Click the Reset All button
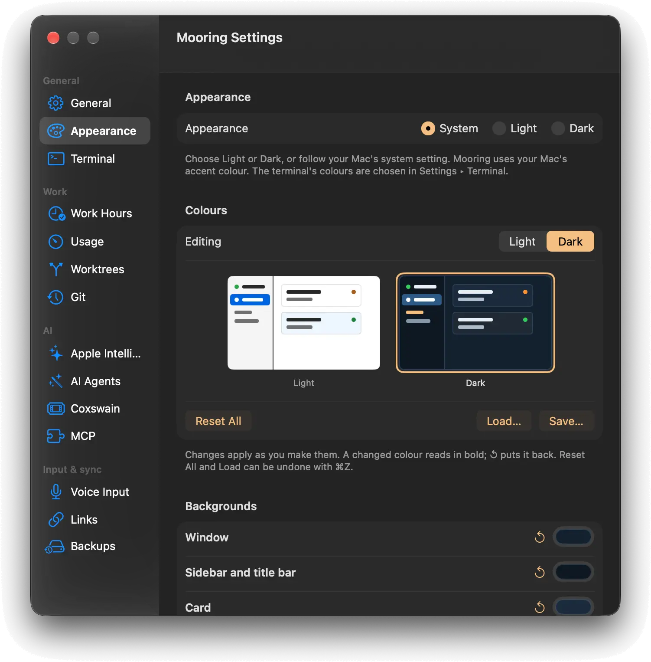This screenshot has width=651, height=662. coord(218,421)
